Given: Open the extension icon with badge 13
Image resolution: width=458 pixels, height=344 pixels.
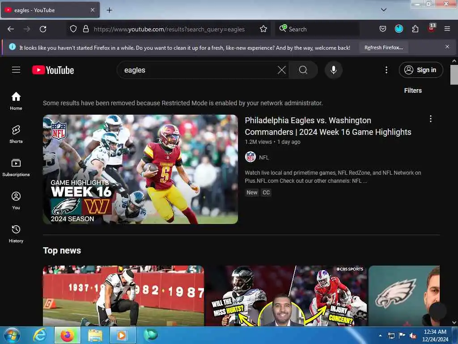Looking at the screenshot, I should [x=432, y=28].
